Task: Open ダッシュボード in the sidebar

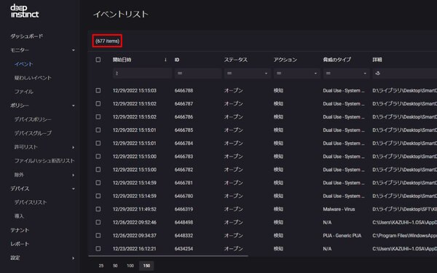Action: coord(27,36)
